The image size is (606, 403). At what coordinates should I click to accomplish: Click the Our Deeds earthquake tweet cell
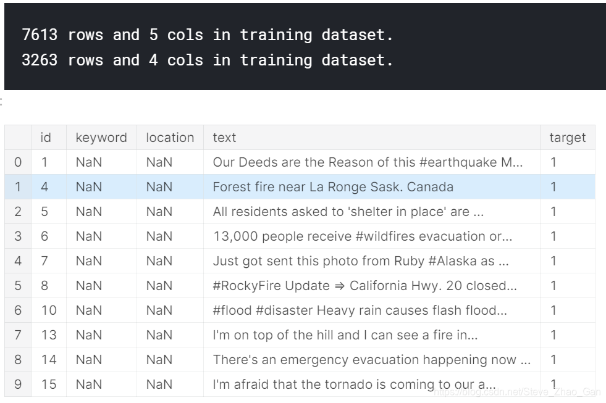pos(368,162)
